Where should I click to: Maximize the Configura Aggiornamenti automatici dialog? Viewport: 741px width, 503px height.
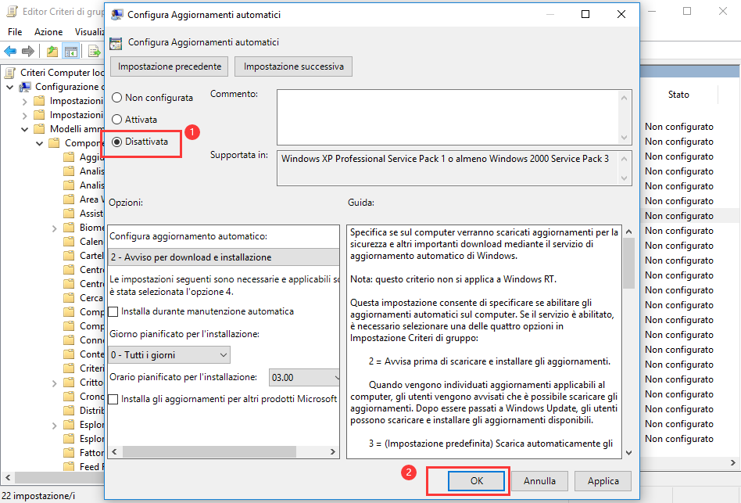(585, 15)
